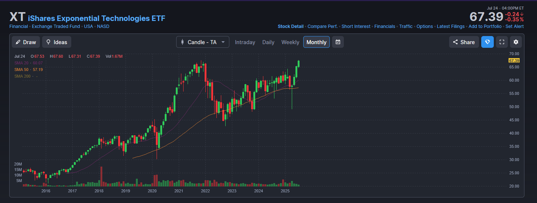537x203 pixels.
Task: Click the XT ticker symbol
Action: 17,17
